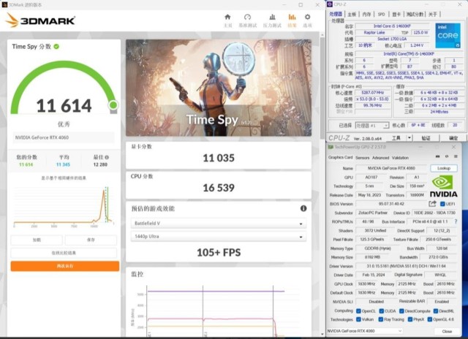Switch to CPU-Z 主板 tab
The width and height of the screenshot is (468, 339).
pyautogui.click(x=352, y=14)
